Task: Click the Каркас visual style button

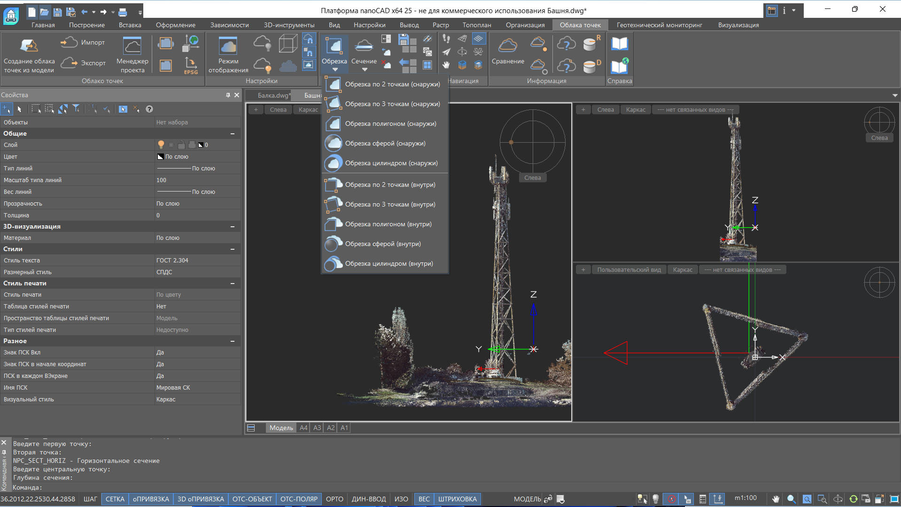Action: click(x=308, y=109)
